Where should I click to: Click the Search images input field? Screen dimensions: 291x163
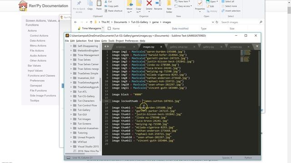pos(240,22)
